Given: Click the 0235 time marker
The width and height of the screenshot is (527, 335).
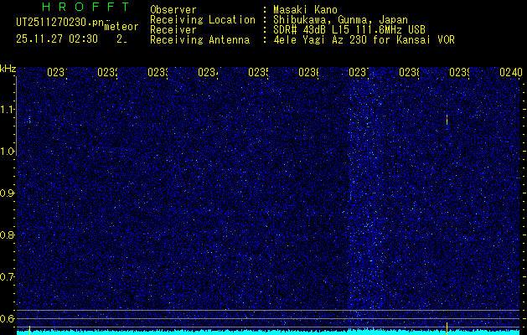Looking at the screenshot, I should coord(258,72).
